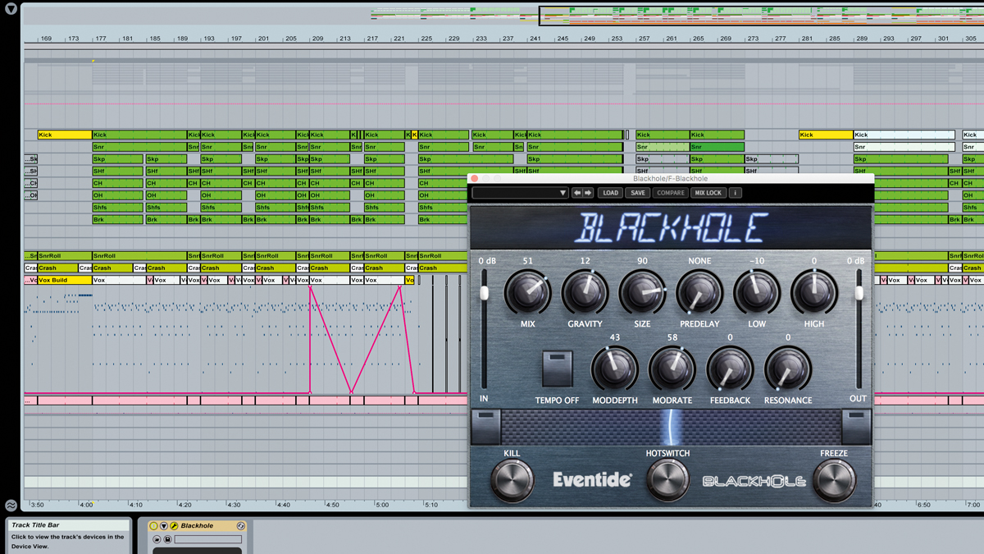Viewport: 984px width, 554px height.
Task: Click the Eventide logo
Action: [x=592, y=480]
